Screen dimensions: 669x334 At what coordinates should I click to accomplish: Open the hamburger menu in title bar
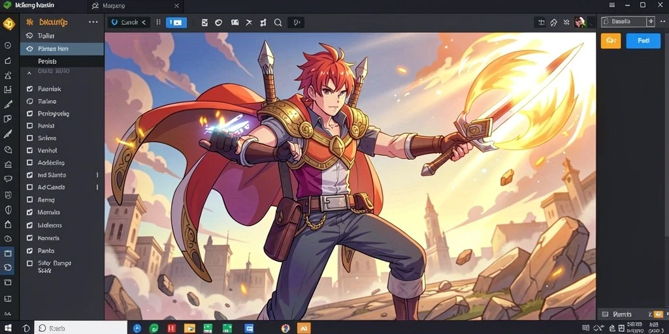(612, 5)
